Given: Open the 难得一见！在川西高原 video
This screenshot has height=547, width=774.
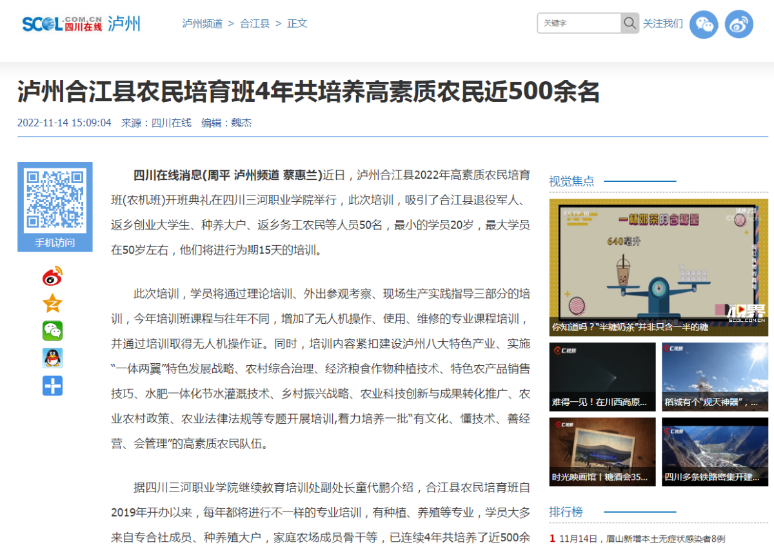Looking at the screenshot, I should pyautogui.click(x=601, y=376).
